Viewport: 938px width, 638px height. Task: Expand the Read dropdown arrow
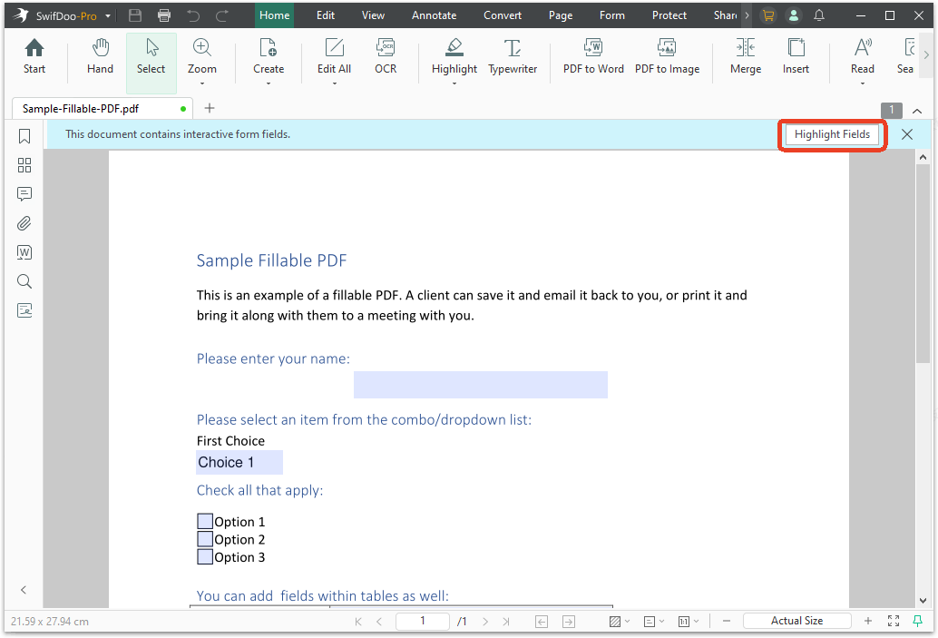(x=862, y=83)
